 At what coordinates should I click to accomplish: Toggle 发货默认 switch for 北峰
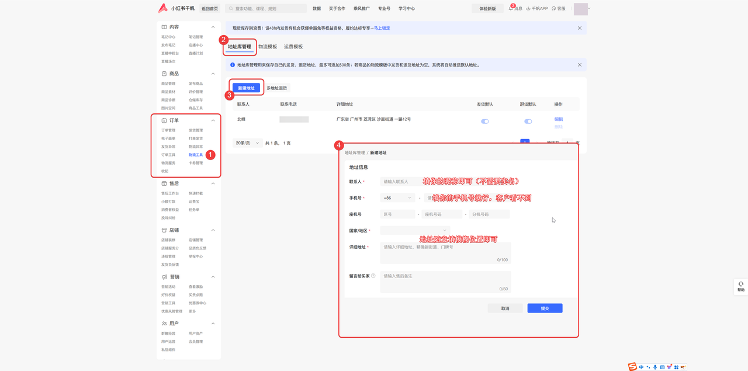[484, 122]
